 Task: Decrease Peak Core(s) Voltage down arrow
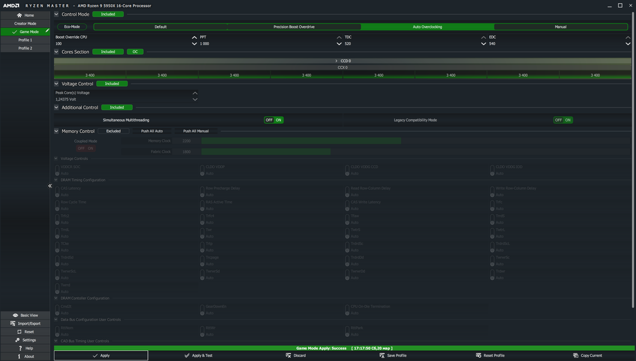coord(195,99)
